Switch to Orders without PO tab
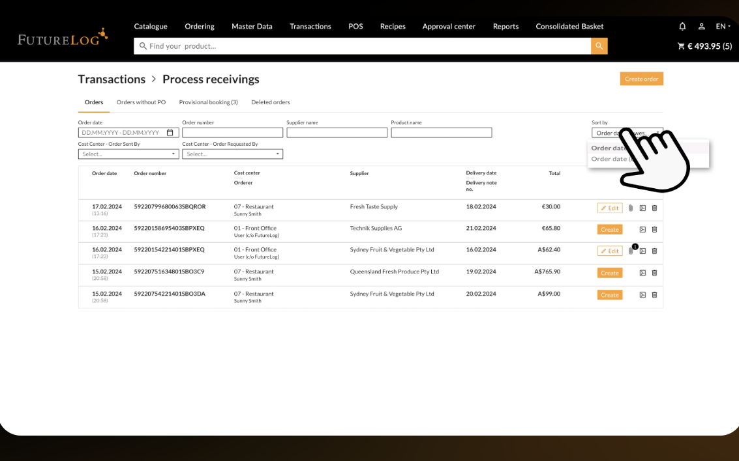The image size is (739, 461). (141, 102)
